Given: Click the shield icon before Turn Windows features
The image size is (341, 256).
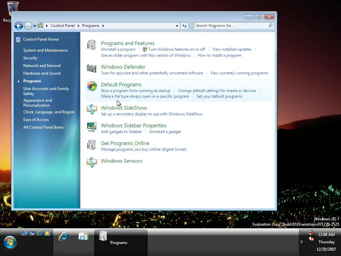Looking at the screenshot, I should pyautogui.click(x=145, y=49).
